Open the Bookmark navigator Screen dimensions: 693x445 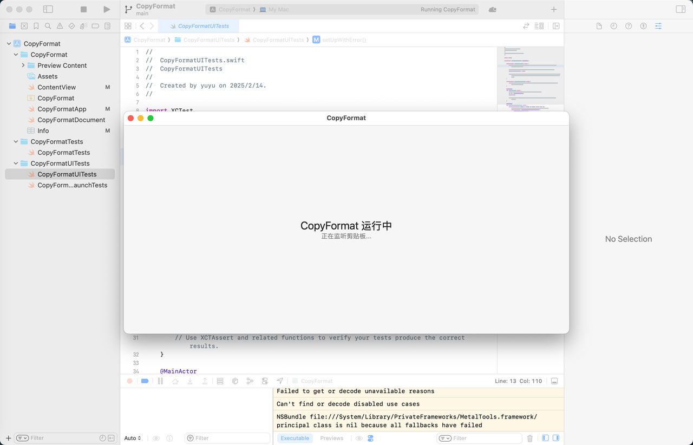[36, 26]
